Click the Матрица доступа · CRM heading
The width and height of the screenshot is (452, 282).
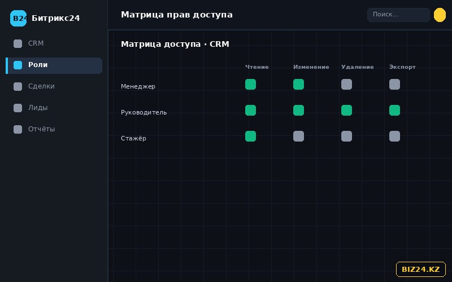pyautogui.click(x=175, y=44)
